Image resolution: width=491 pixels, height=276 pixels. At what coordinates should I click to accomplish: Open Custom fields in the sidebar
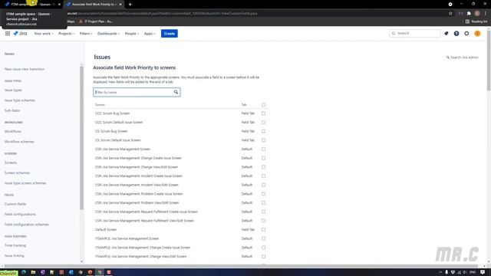tap(15, 204)
